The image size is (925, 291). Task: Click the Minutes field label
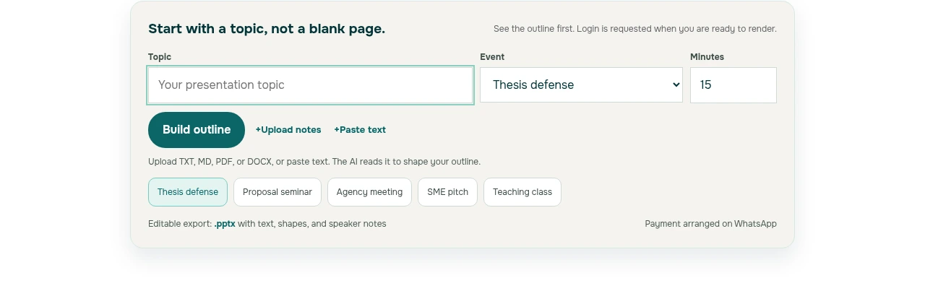click(707, 57)
